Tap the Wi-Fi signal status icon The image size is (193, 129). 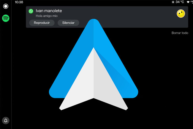coord(188,2)
